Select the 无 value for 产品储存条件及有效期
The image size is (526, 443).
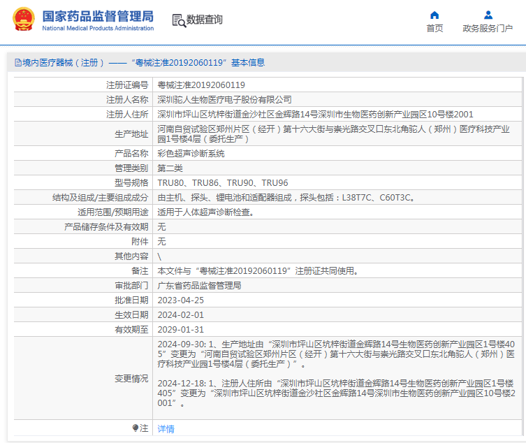[x=161, y=227]
